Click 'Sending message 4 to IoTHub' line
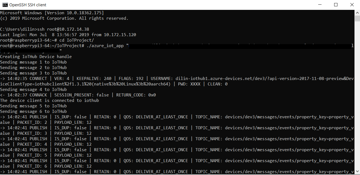 click(33, 90)
